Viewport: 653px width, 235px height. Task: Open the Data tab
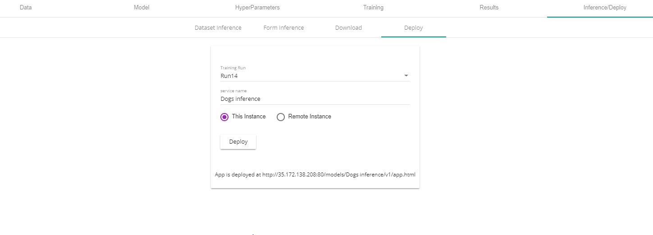[26, 8]
